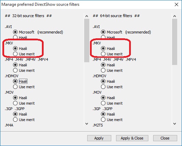The height and width of the screenshot is (146, 182).
Task: Click down arrow of 64-bit list scrollbar
Action: (174, 124)
